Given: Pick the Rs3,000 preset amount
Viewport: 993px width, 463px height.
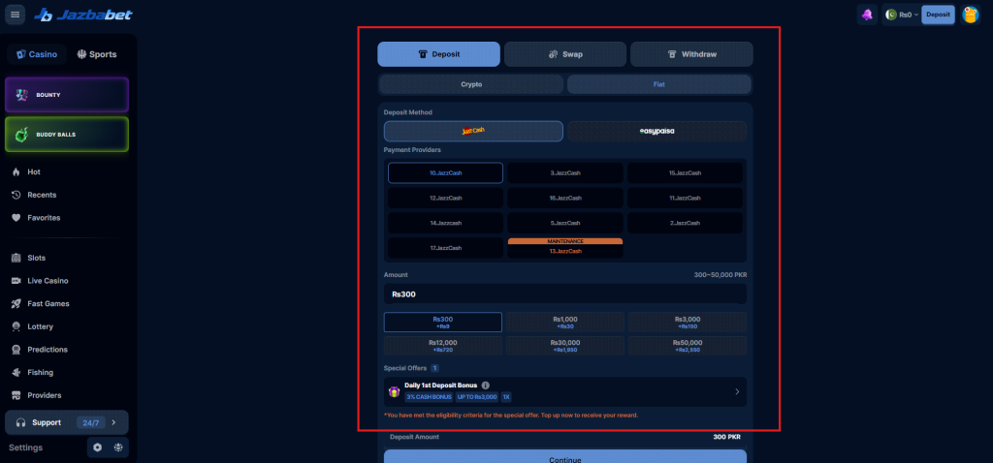Looking at the screenshot, I should click(688, 322).
